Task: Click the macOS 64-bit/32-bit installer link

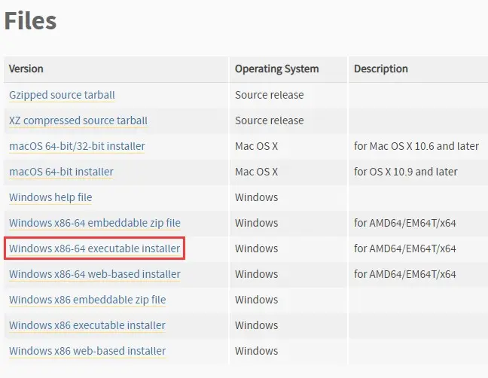Action: (x=77, y=146)
